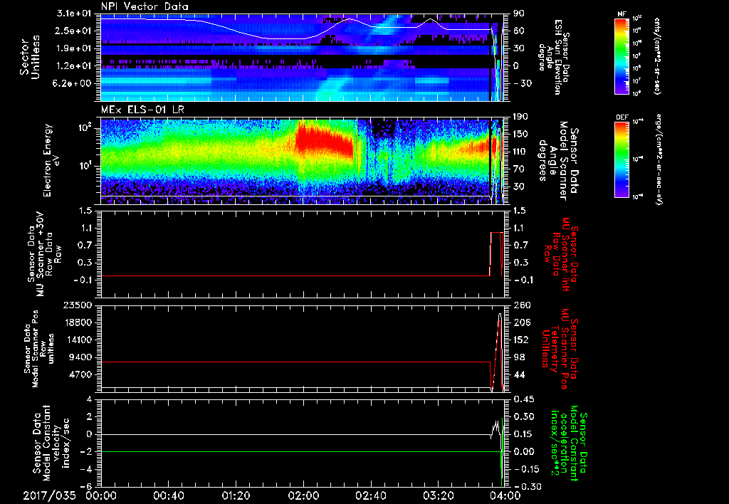Click the '1.9e+01' sector tick value
Screen dimensions: 729x504
coord(74,48)
